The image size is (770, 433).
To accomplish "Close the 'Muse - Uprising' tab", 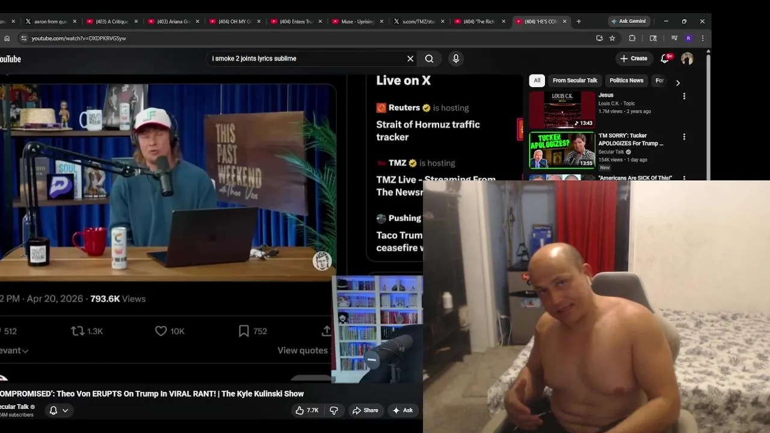I will click(381, 21).
